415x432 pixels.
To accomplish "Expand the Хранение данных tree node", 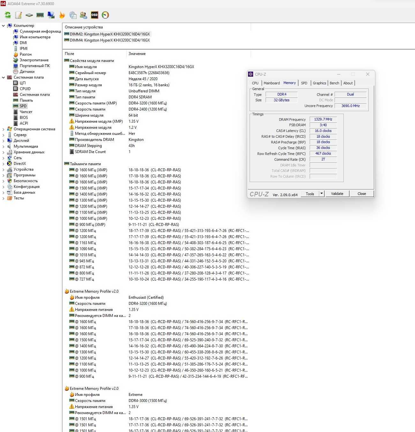I will click(x=4, y=152).
